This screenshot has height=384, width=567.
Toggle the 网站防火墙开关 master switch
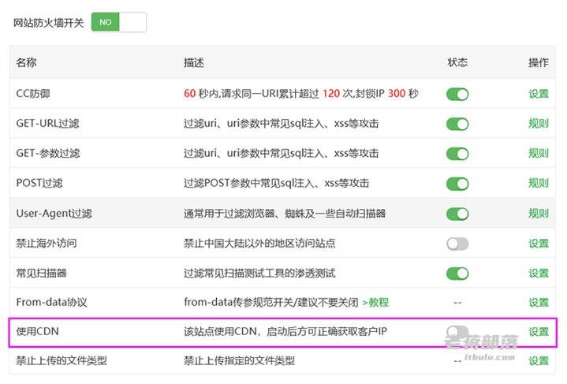pyautogui.click(x=118, y=22)
